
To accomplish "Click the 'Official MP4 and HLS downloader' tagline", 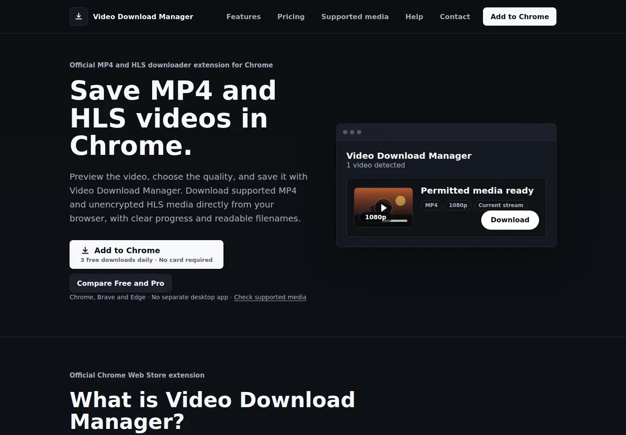I will [x=171, y=65].
